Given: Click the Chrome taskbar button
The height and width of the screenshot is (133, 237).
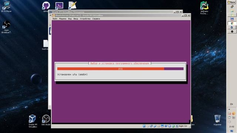Looking at the screenshot, I should point(232,23).
